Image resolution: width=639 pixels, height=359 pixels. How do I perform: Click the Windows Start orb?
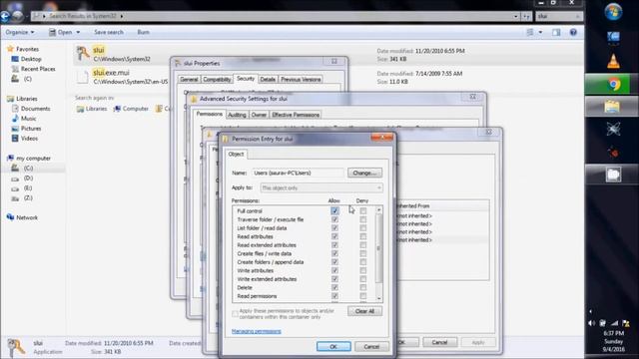[613, 12]
